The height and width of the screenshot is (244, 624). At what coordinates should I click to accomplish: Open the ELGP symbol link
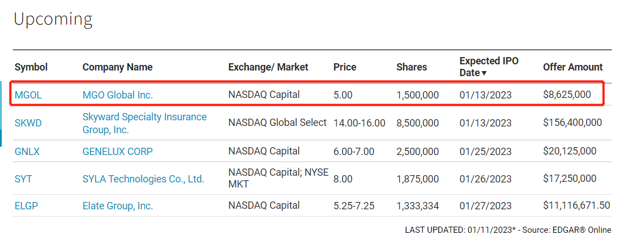27,206
